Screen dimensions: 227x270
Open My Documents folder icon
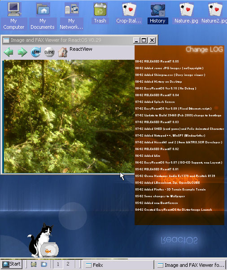43,15
